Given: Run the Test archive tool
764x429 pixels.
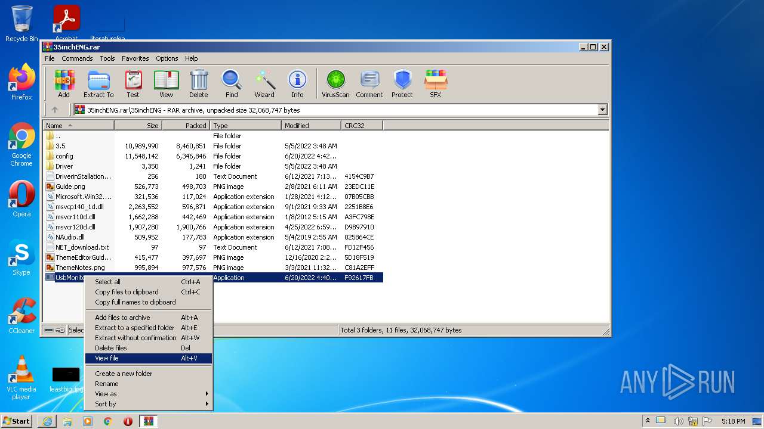Looking at the screenshot, I should tap(133, 83).
